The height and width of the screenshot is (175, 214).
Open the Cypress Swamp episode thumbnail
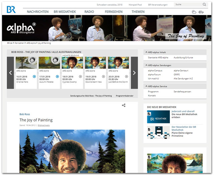[72, 63]
